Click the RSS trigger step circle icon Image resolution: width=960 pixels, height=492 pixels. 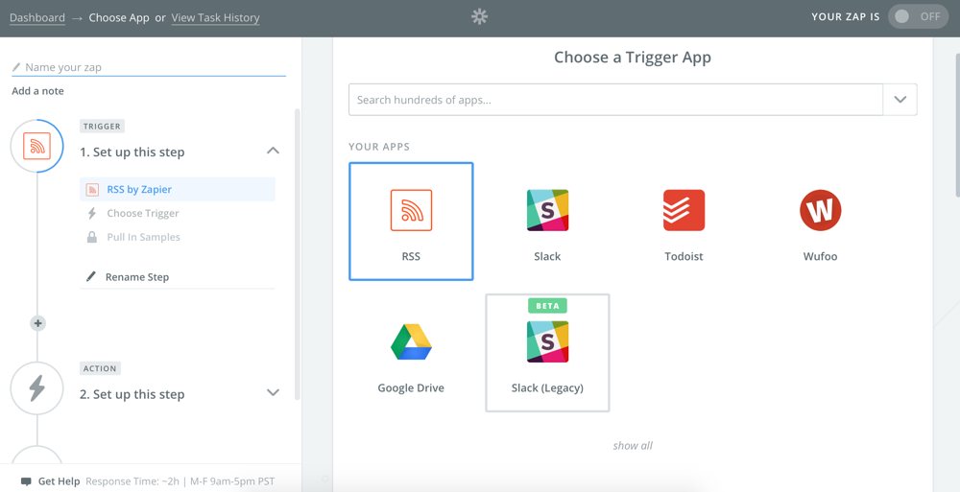[36, 146]
